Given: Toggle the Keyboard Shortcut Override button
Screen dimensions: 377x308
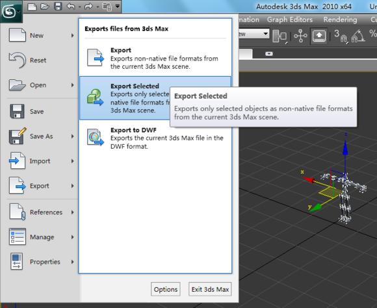Looking at the screenshot, I should tap(319, 36).
